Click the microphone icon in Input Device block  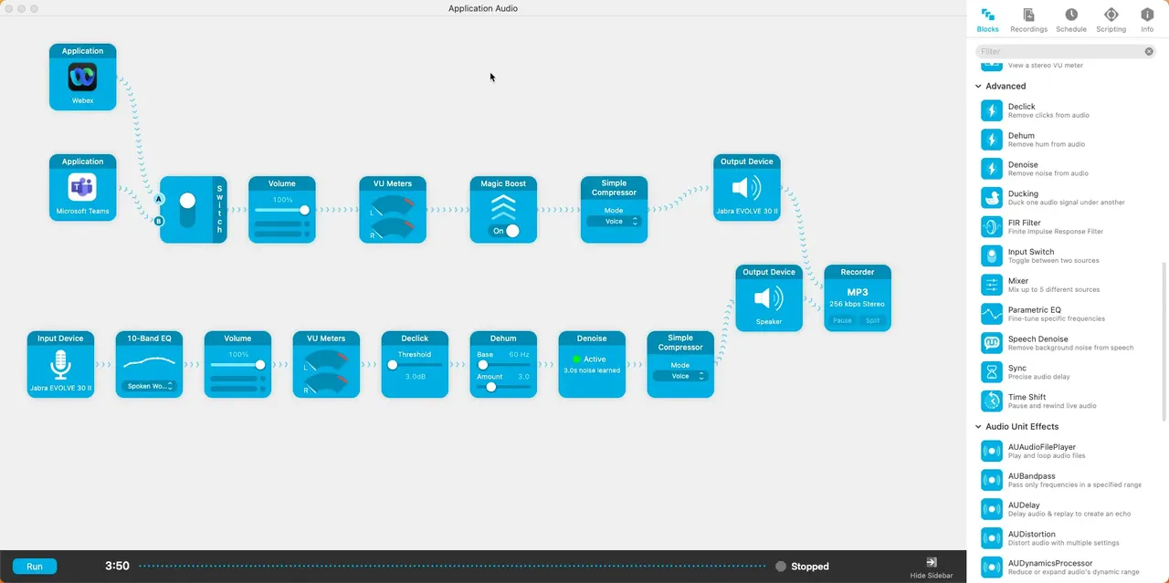click(x=60, y=364)
